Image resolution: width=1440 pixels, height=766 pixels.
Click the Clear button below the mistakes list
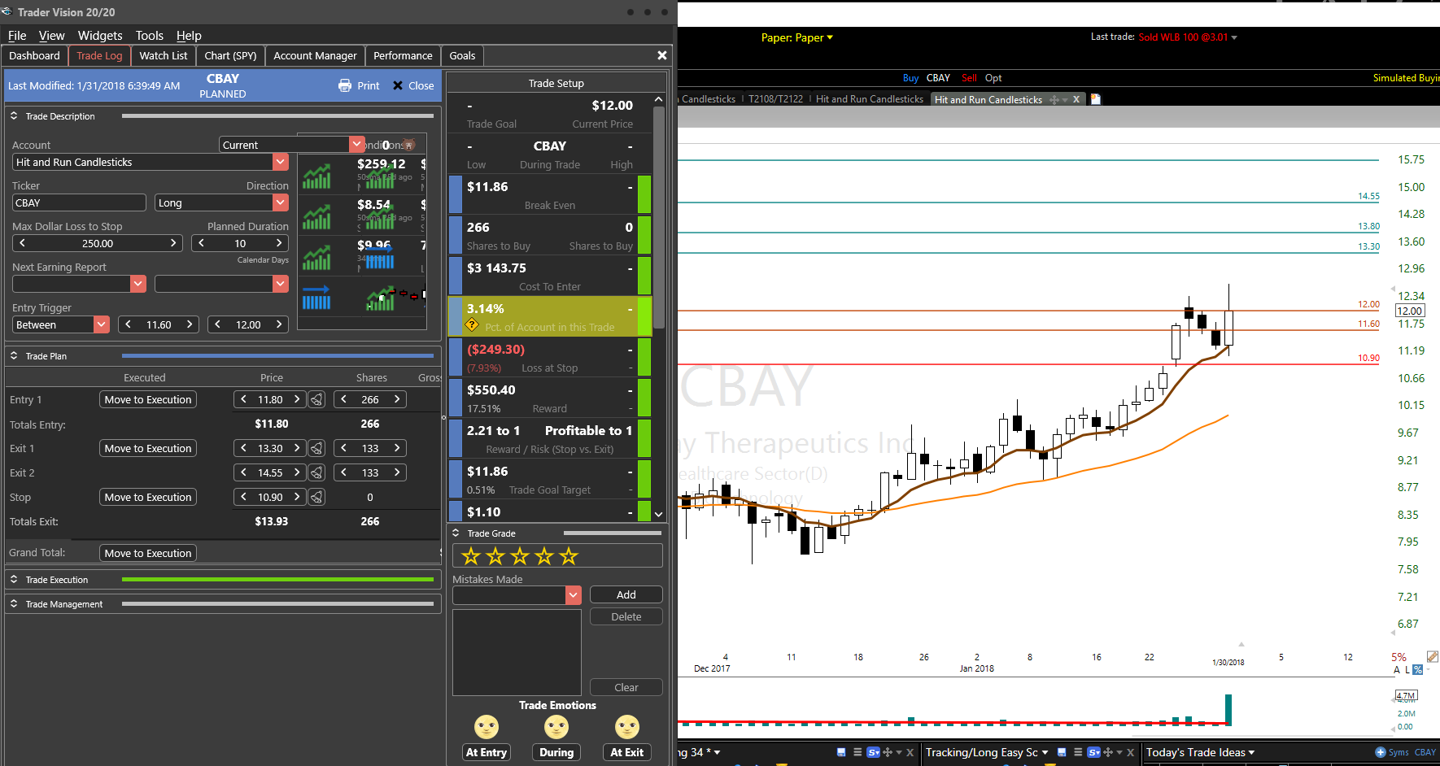click(625, 687)
